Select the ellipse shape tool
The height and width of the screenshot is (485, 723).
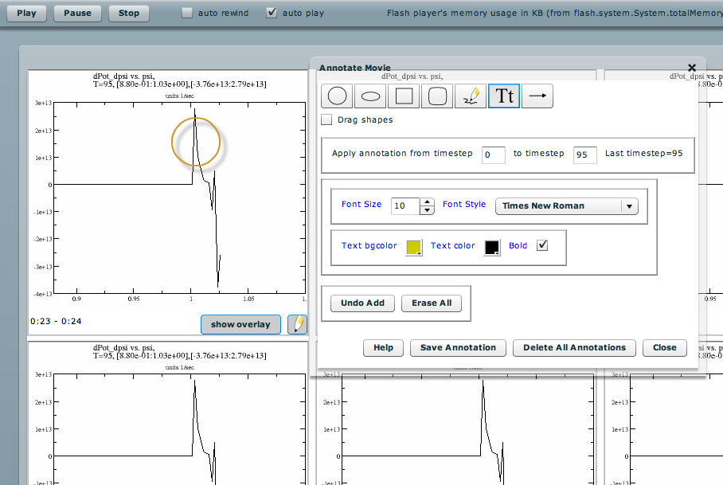coord(370,96)
